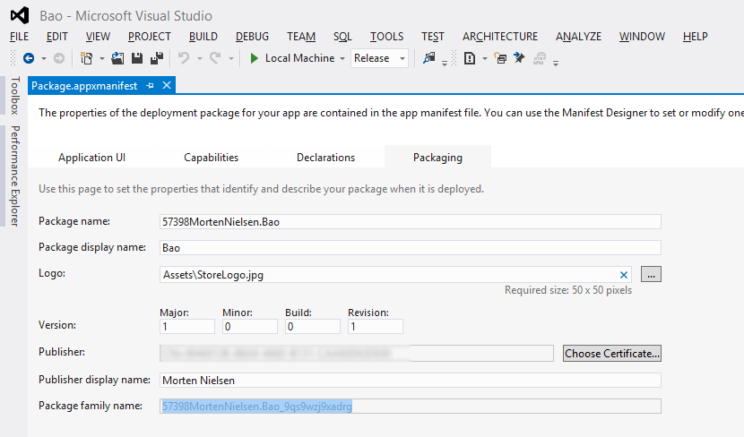Click the Publisher display name field
744x437 pixels.
point(410,380)
